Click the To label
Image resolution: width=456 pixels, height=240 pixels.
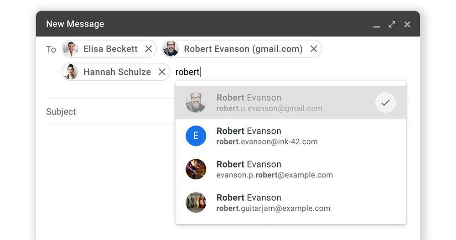pos(51,49)
